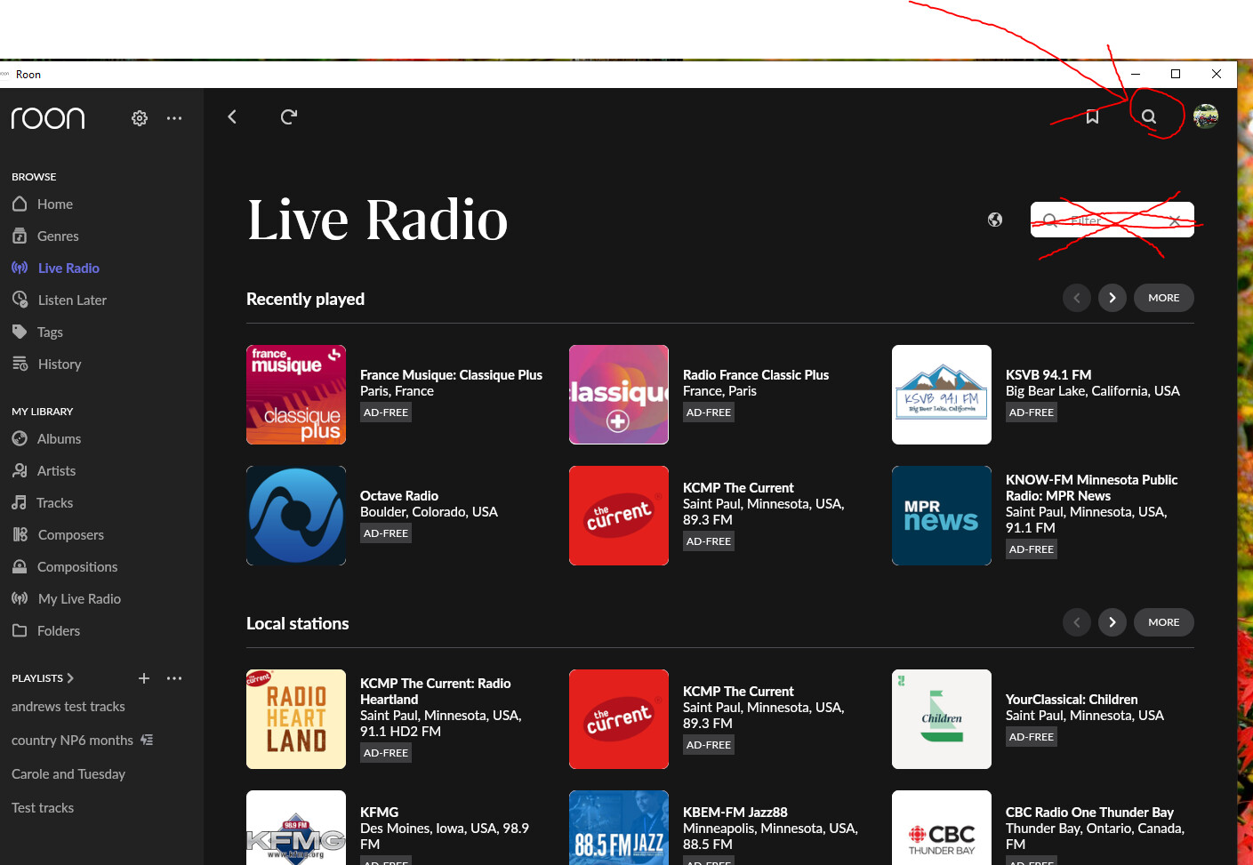The width and height of the screenshot is (1253, 865).
Task: Clear the filter with the X icon
Action: [x=1175, y=220]
